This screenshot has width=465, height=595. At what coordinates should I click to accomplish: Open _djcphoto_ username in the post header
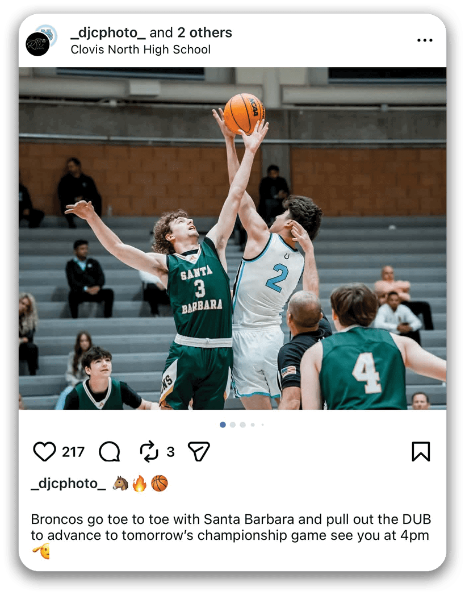pos(108,33)
